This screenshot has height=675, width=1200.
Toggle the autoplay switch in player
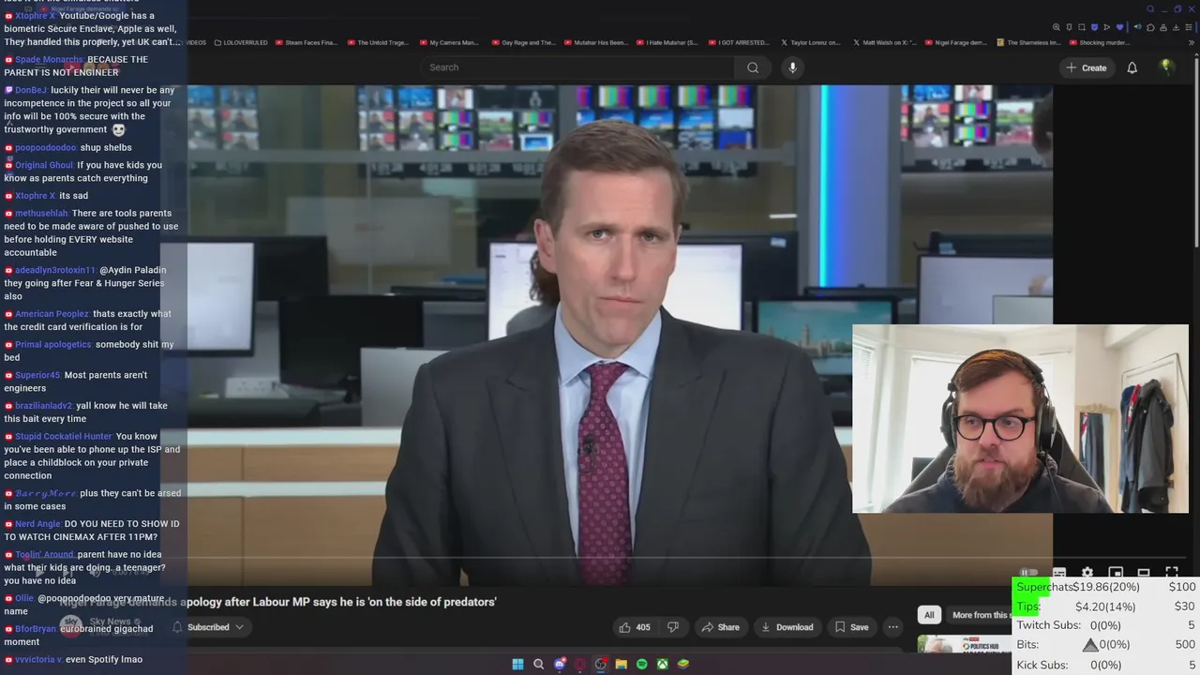1029,573
